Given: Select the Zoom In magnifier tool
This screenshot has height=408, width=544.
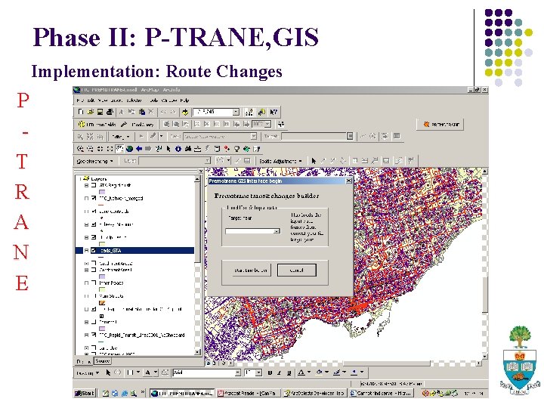Looking at the screenshot, I should (x=81, y=149).
